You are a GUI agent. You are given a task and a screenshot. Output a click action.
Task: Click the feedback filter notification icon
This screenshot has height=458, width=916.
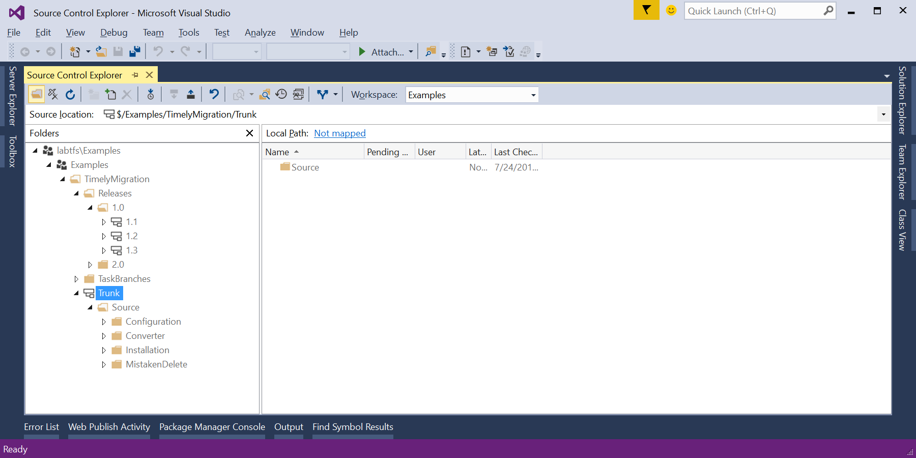click(646, 10)
